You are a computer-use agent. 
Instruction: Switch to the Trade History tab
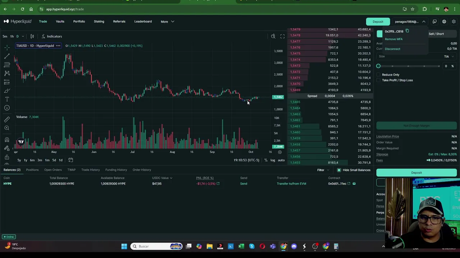click(90, 170)
